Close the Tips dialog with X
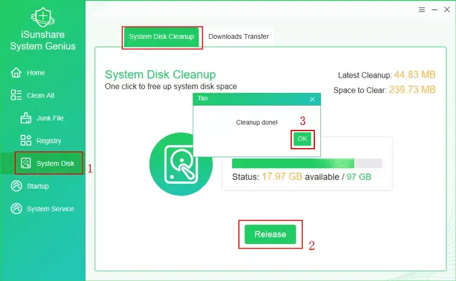The width and height of the screenshot is (456, 281). [x=313, y=100]
